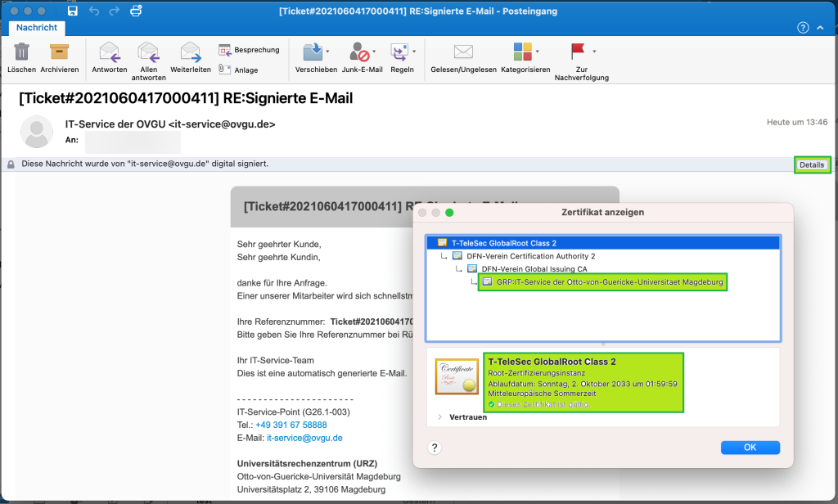Screen dimensions: 838x504
Task: Open the Verschieben move folder icon
Action: [313, 52]
